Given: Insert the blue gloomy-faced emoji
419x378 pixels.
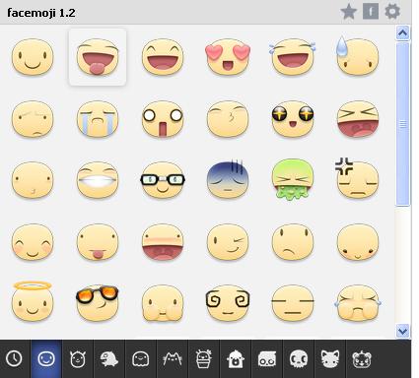Looking at the screenshot, I should (228, 179).
